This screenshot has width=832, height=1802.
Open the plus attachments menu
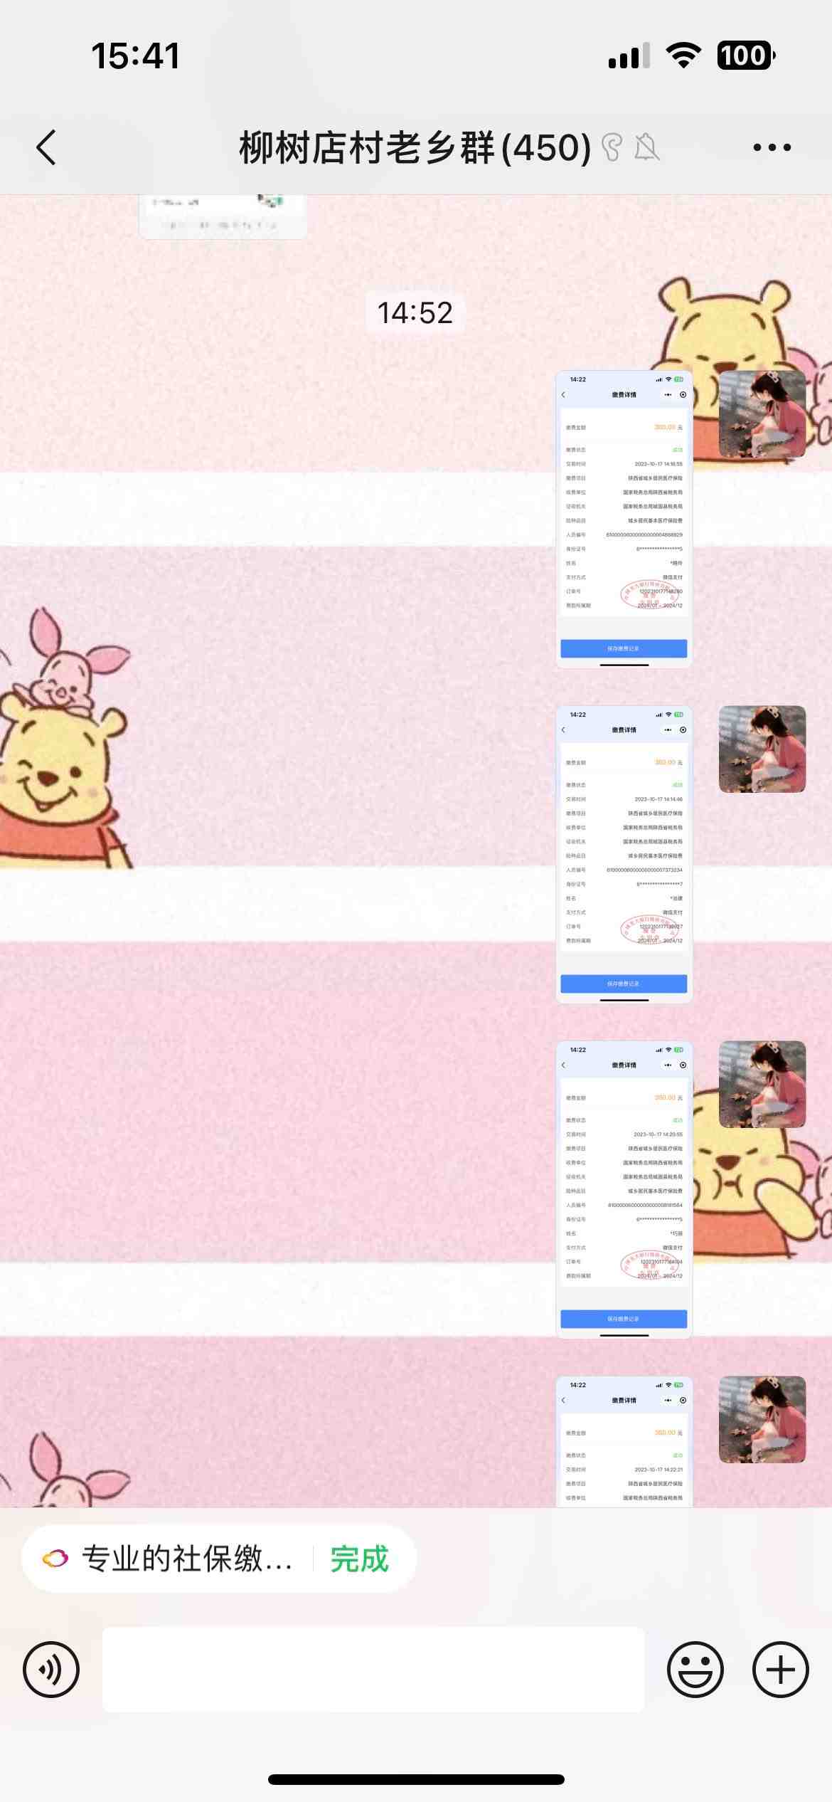click(780, 1669)
